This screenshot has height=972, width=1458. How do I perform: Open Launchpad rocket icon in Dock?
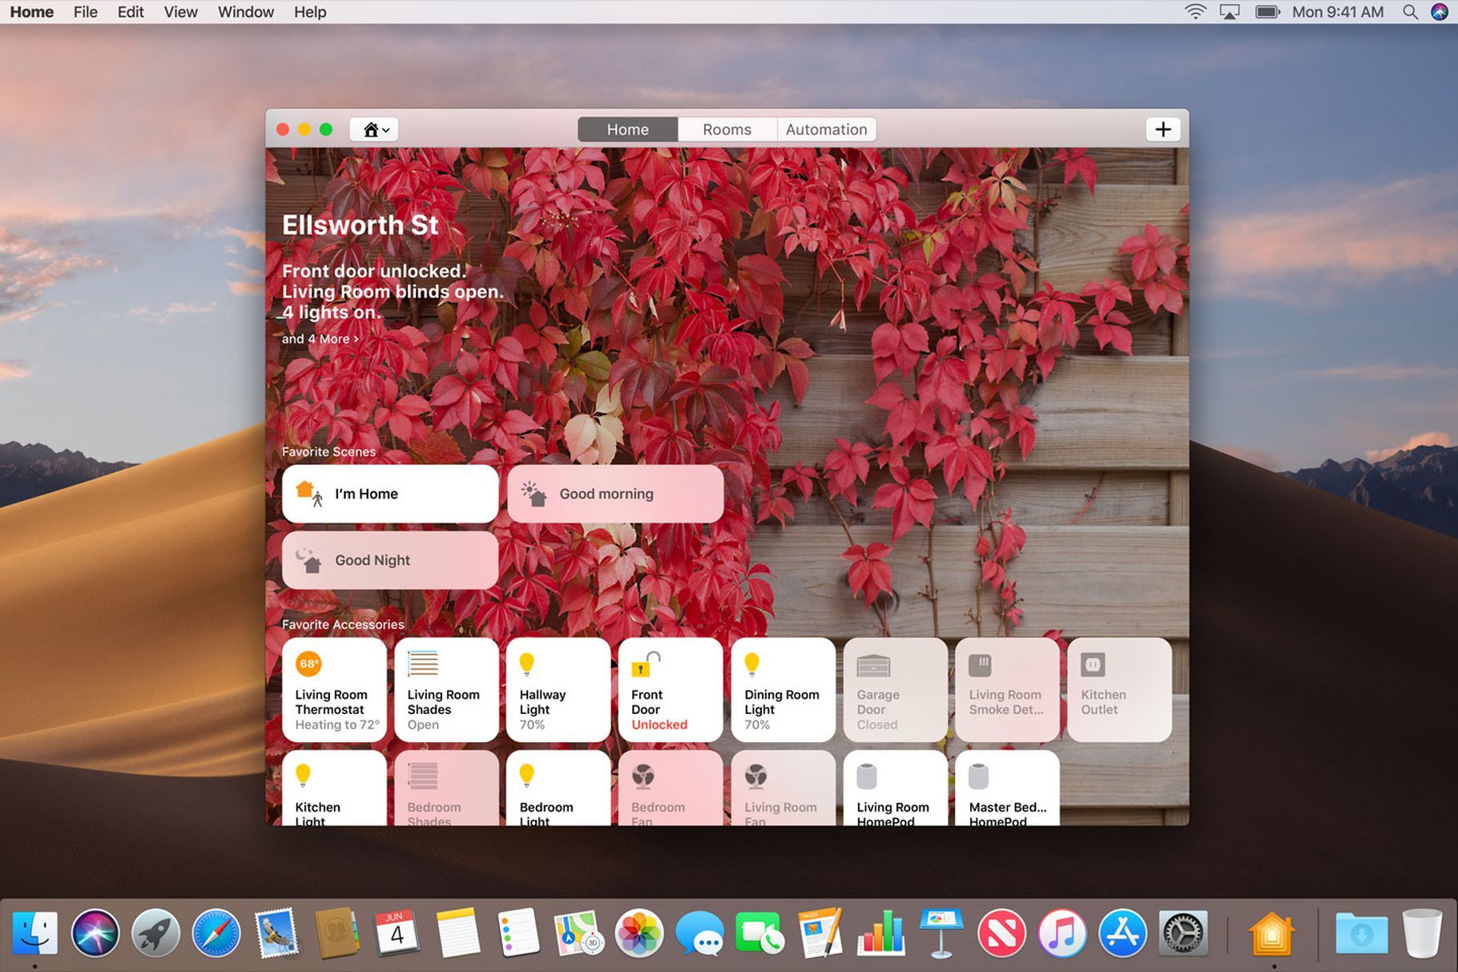155,933
